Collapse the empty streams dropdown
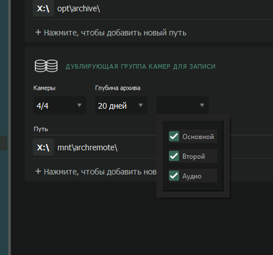Viewport: 273px width, 255px height. coord(182,105)
